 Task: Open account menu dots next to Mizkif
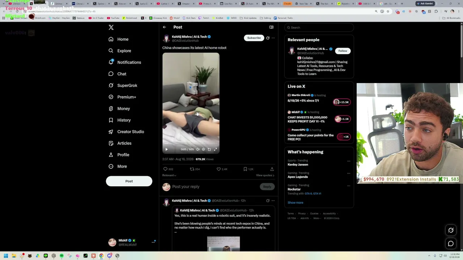click(153, 242)
